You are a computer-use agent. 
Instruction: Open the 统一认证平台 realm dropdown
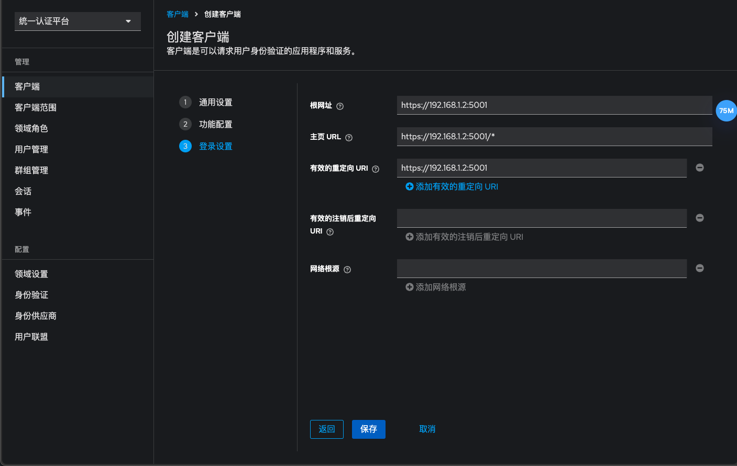click(78, 21)
